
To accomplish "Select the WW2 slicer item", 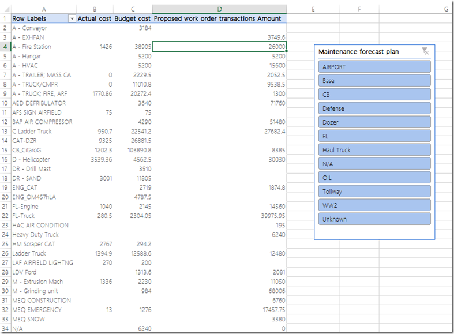I will (x=374, y=205).
